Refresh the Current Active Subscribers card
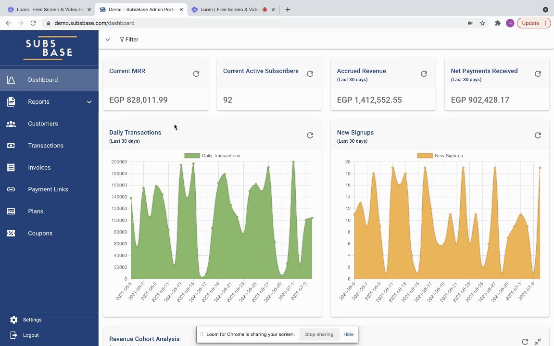 click(x=310, y=74)
